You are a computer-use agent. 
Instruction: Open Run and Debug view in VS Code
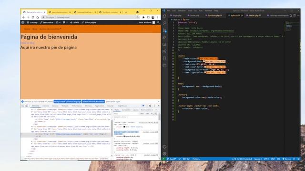pyautogui.click(x=164, y=37)
